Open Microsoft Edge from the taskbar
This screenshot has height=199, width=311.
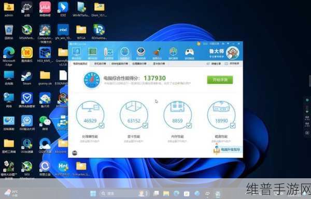click(176, 193)
